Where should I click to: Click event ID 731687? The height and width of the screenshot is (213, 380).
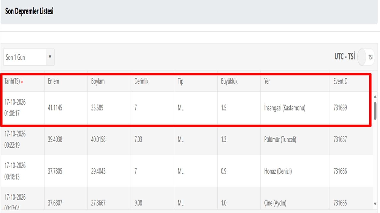coord(340,139)
